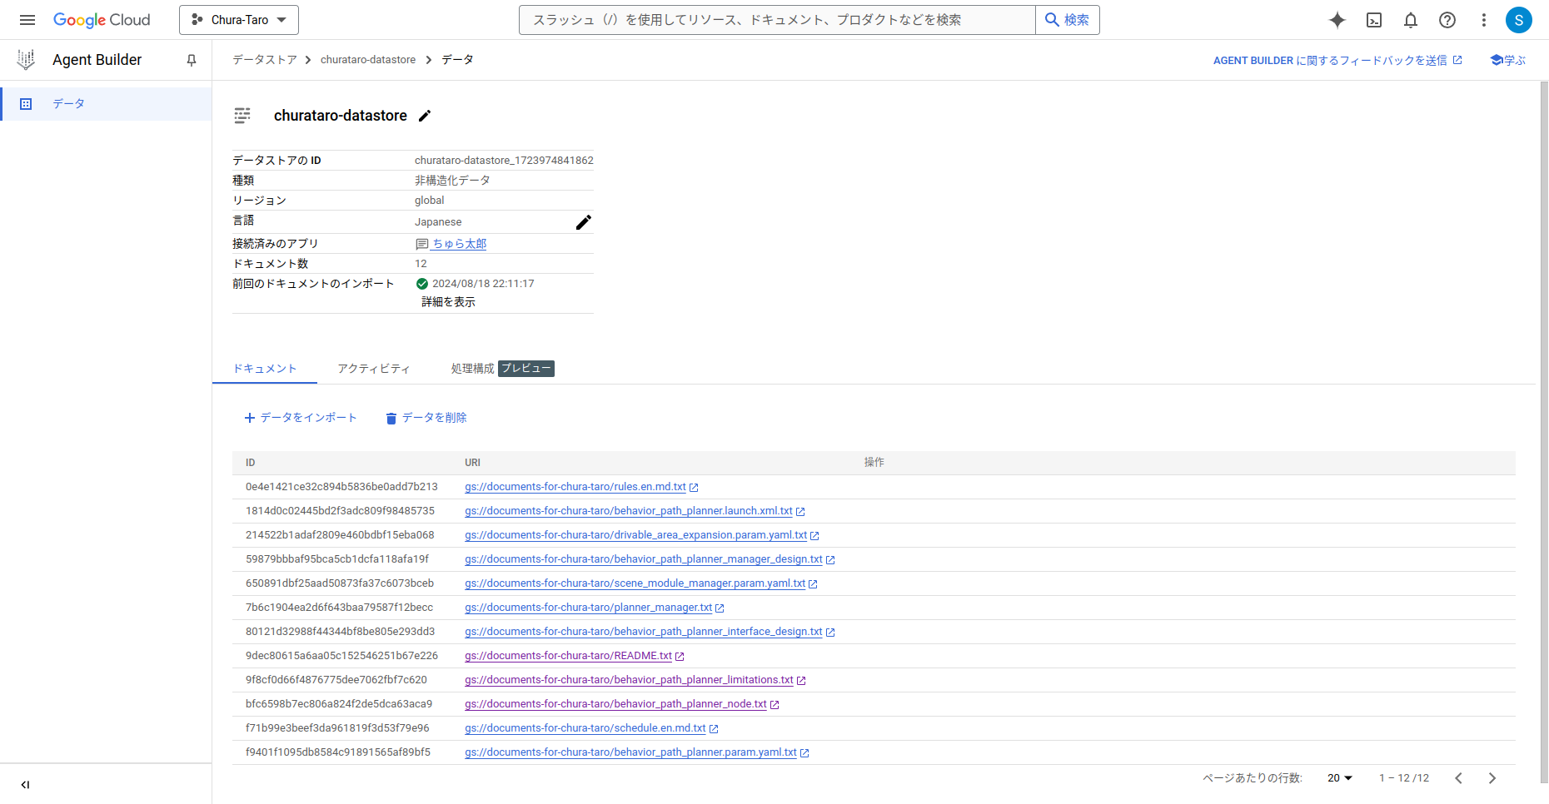The image size is (1549, 804).
Task: Open the help question mark menu
Action: [x=1447, y=20]
